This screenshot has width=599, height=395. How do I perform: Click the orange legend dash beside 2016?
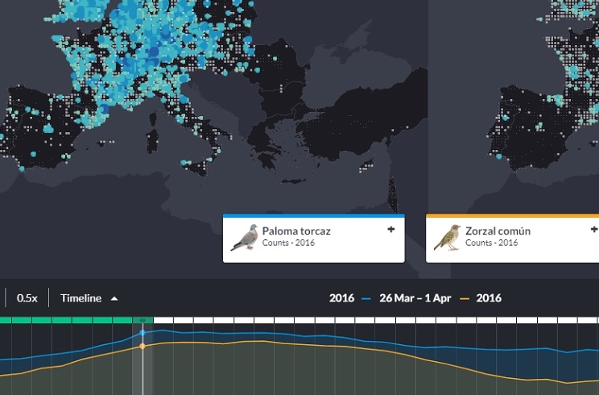(x=465, y=298)
